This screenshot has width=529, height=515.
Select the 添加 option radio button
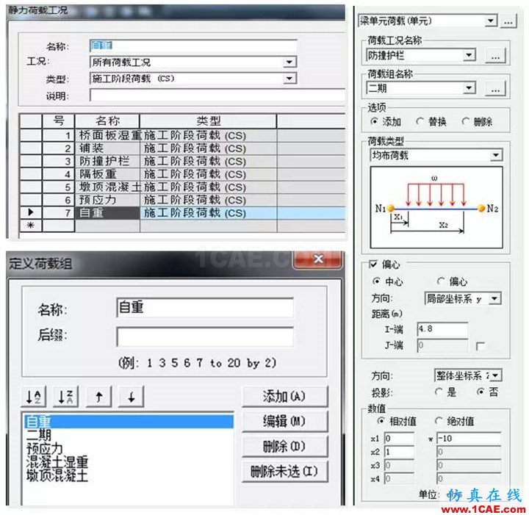click(374, 121)
